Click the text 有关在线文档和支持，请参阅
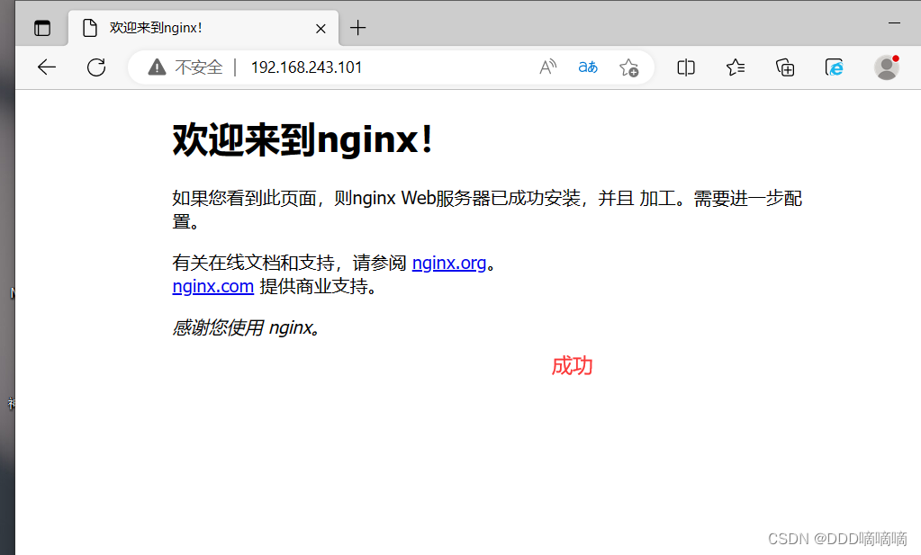 click(289, 263)
